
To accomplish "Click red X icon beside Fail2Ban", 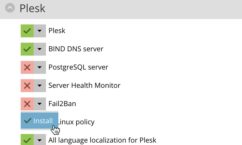I will click(27, 104).
